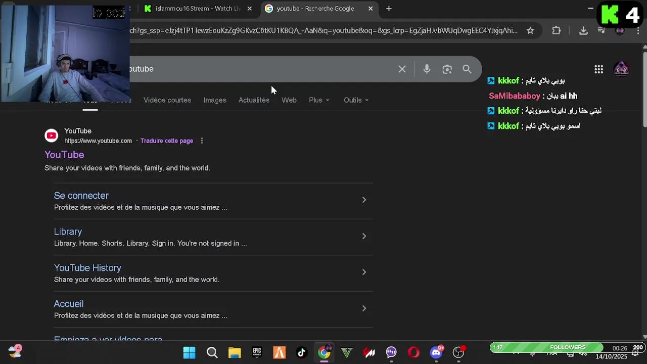Open a new browser tab
This screenshot has height=364, width=647.
(389, 9)
